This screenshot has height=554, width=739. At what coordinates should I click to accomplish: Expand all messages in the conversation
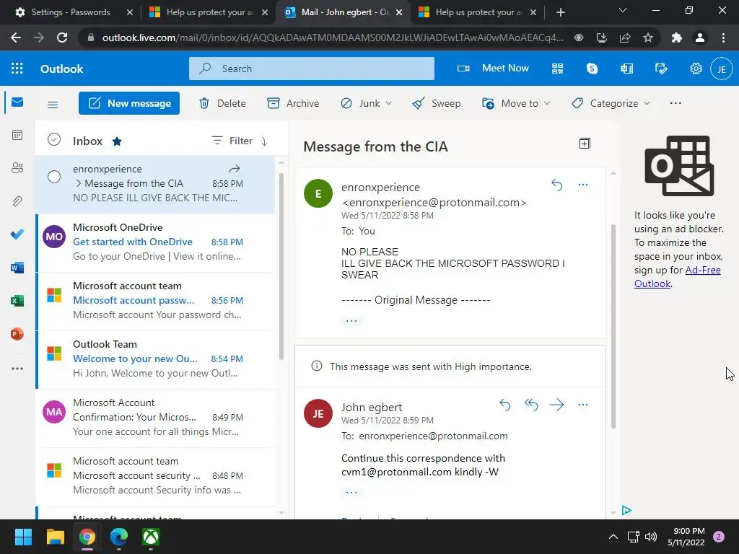[585, 144]
